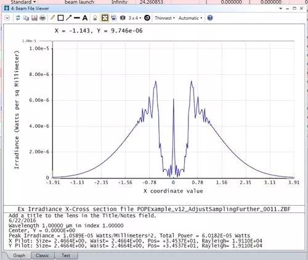Expand the settings chevron on the toolbar
Screen dimensions: 308x260
pos(7,18)
